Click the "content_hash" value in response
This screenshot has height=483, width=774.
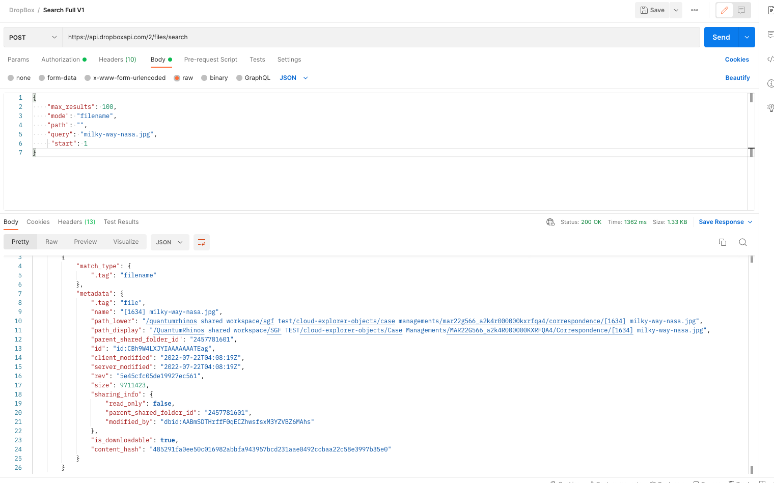[270, 449]
